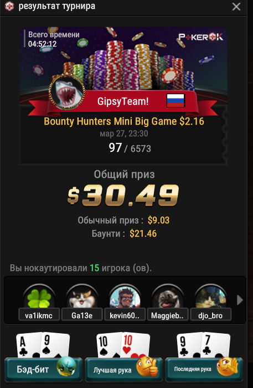Click the red chip app icon in title bar

click(x=9, y=6)
